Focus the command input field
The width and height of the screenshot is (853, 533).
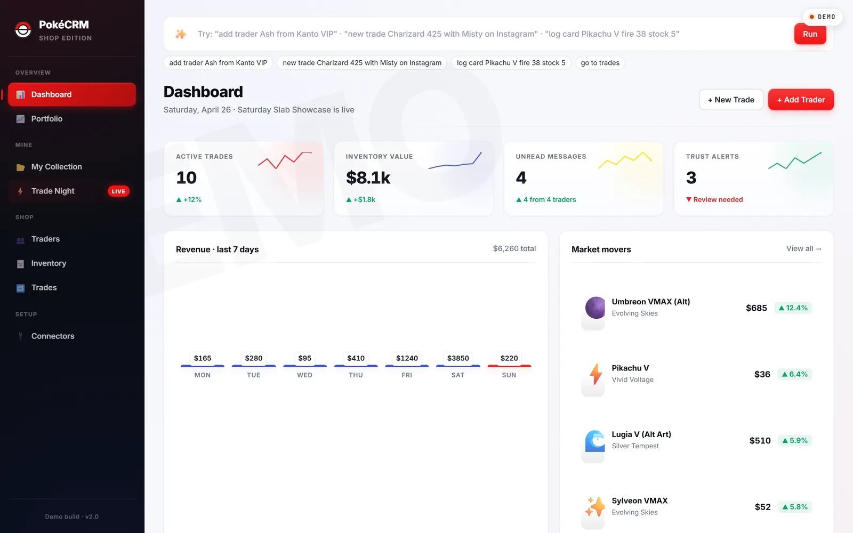(x=490, y=34)
